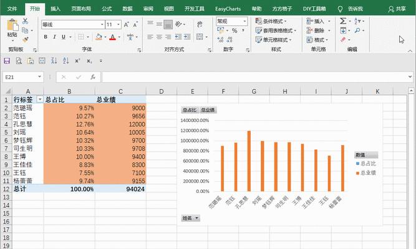
Task: Click the Fill down icon
Action: (x=343, y=31)
